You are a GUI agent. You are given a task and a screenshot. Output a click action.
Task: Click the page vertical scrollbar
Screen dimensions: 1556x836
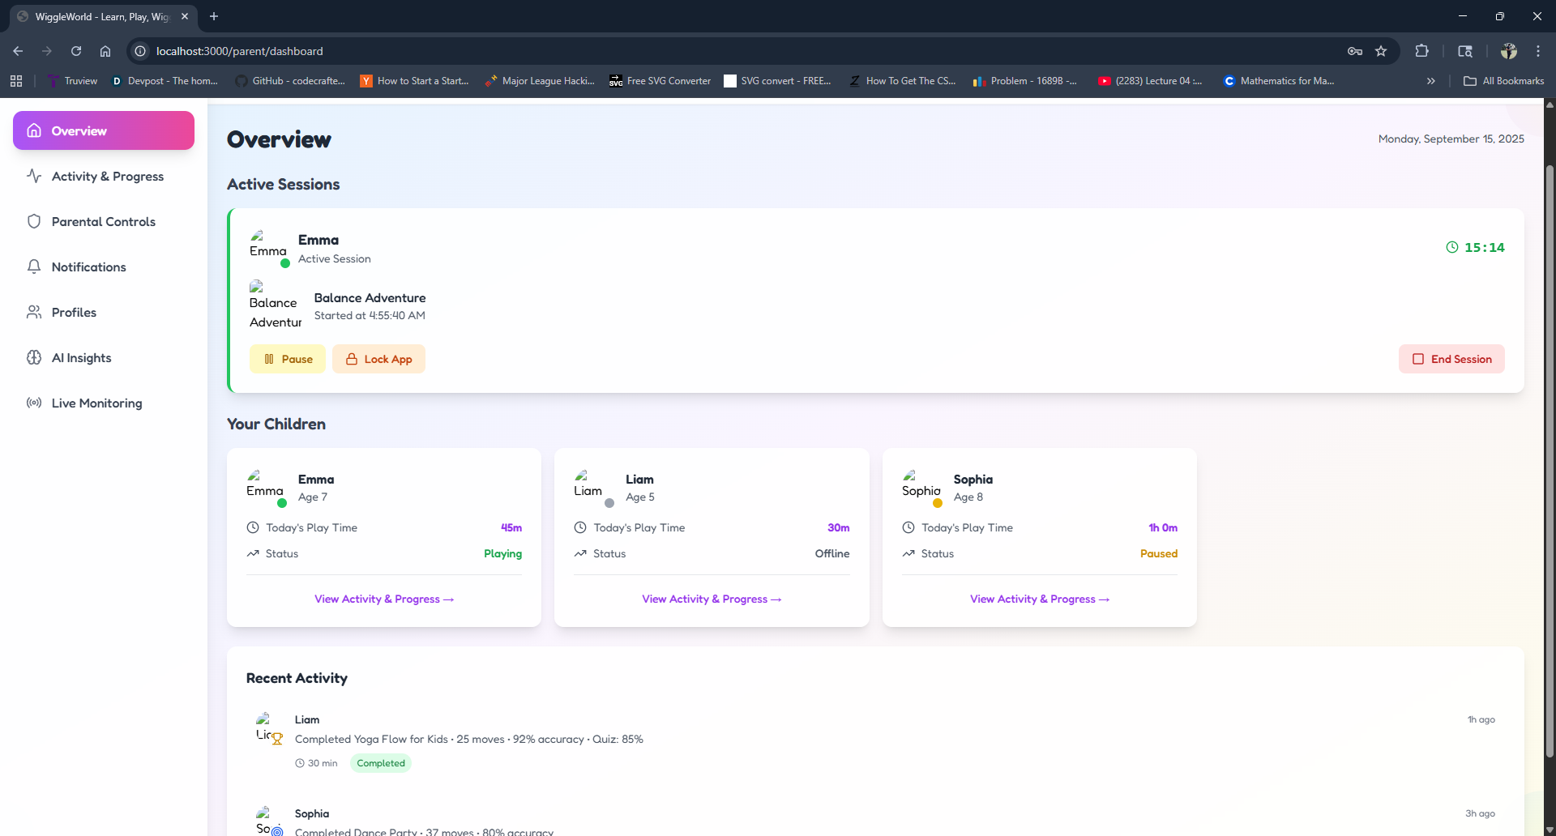click(1550, 462)
